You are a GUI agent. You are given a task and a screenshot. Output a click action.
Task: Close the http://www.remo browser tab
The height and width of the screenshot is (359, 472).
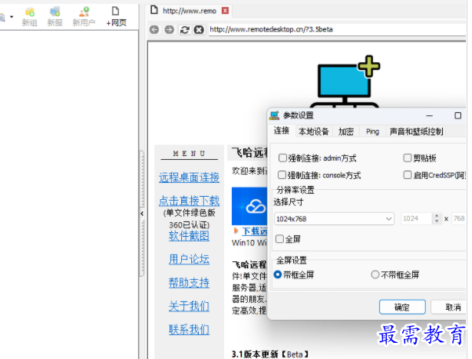tap(225, 11)
